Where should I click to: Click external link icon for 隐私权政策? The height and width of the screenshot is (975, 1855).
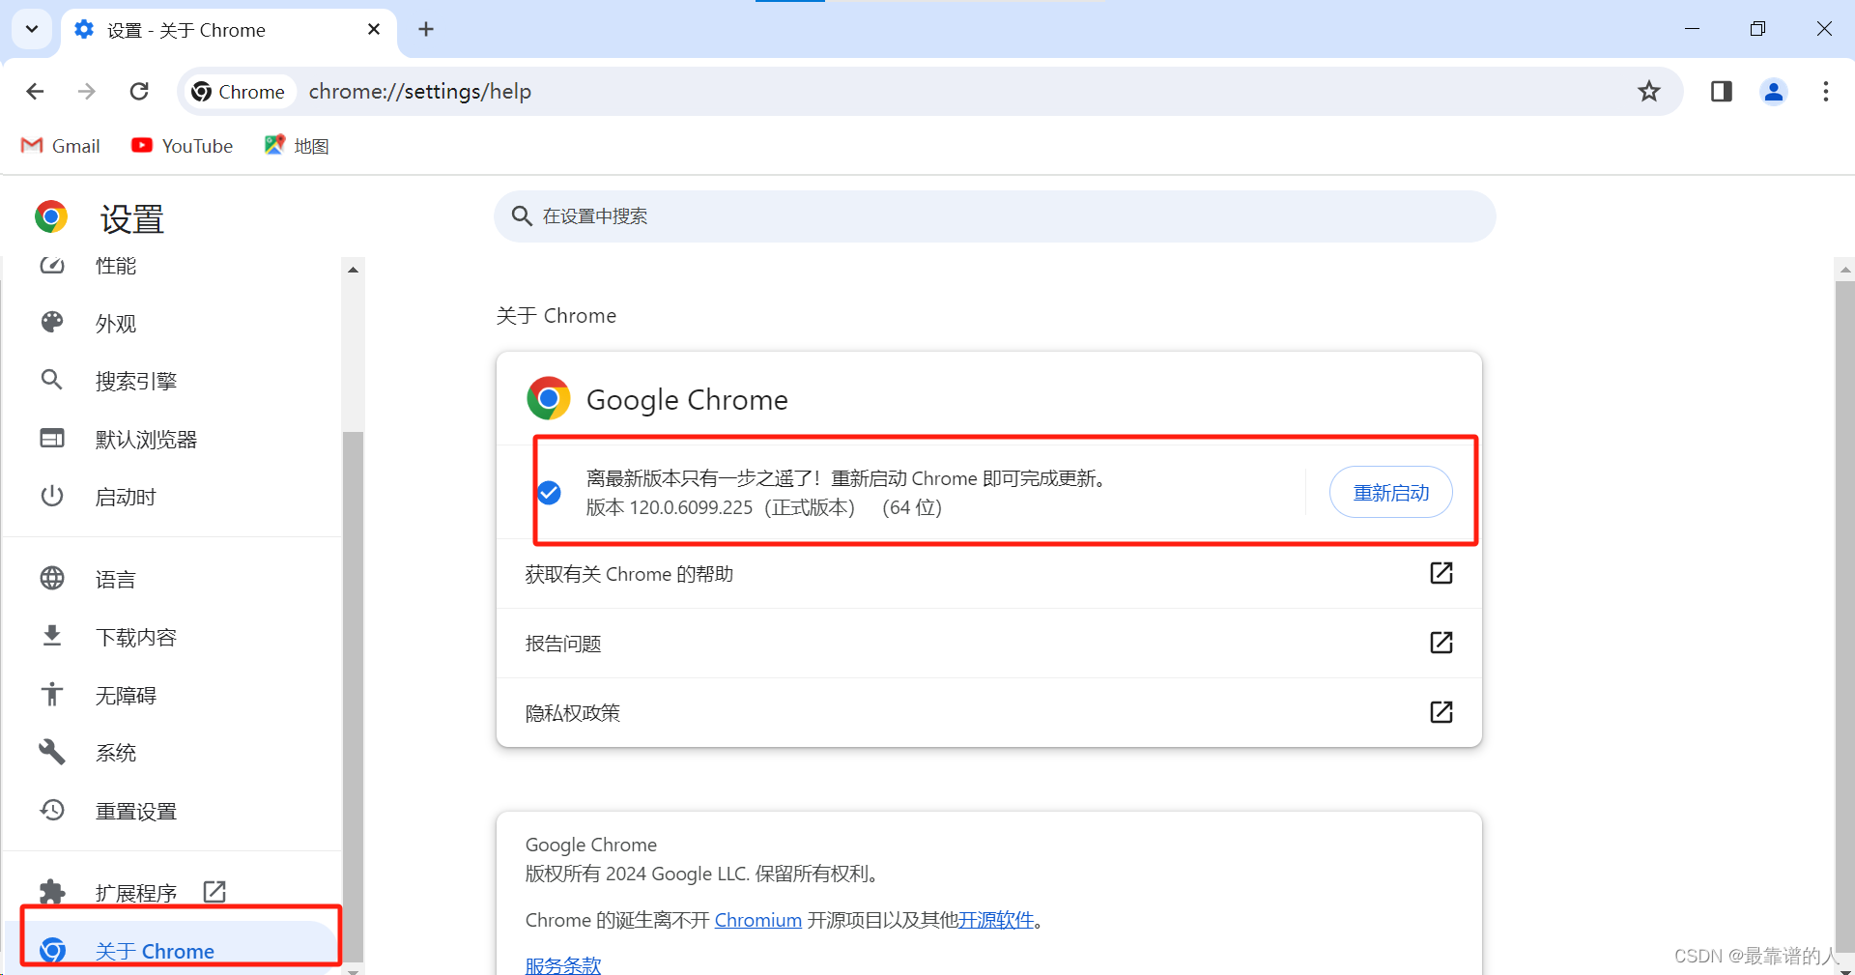(1441, 712)
